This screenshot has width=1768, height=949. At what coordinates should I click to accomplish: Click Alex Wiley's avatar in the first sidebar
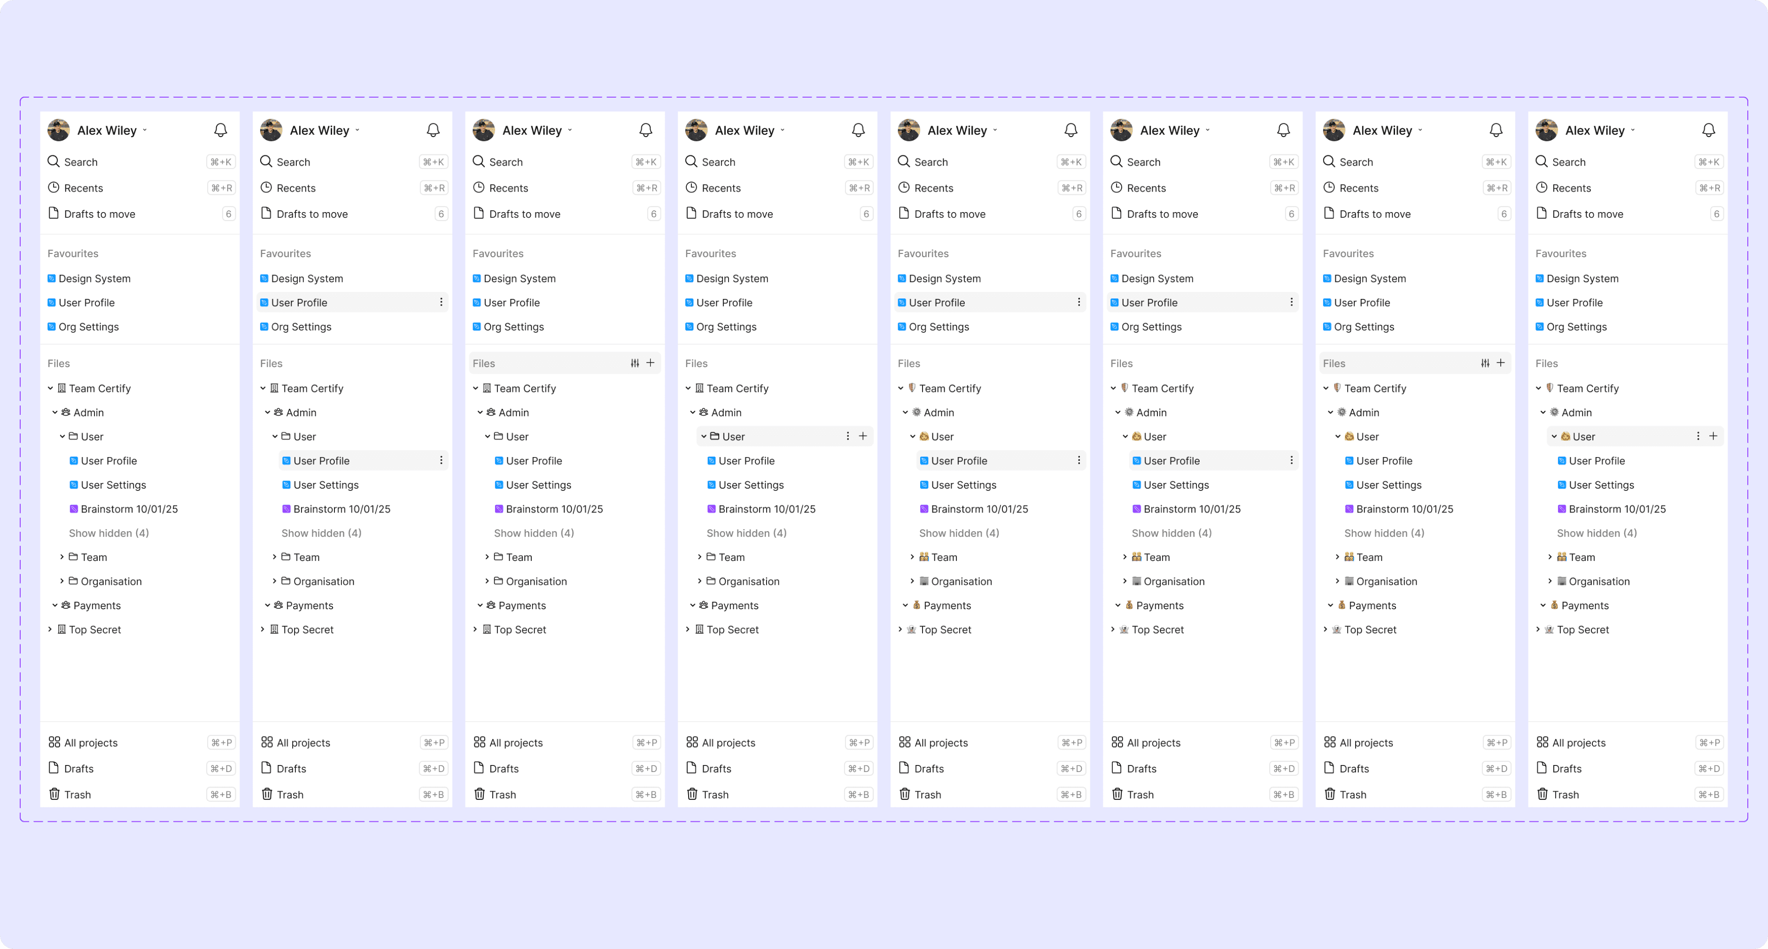(x=58, y=130)
